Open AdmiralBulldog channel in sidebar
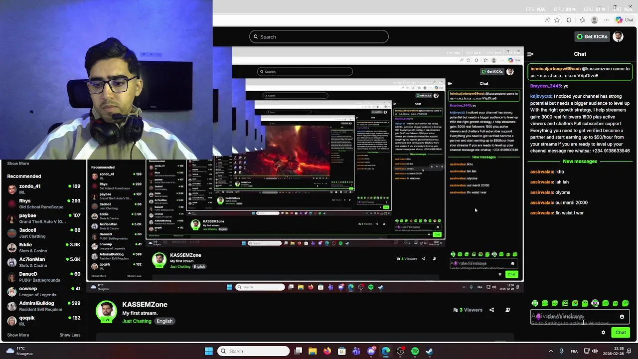The width and height of the screenshot is (638, 359). (44, 306)
